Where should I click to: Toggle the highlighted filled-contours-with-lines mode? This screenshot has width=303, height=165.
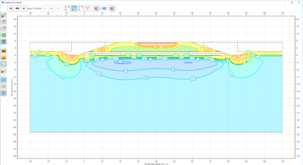4,41
